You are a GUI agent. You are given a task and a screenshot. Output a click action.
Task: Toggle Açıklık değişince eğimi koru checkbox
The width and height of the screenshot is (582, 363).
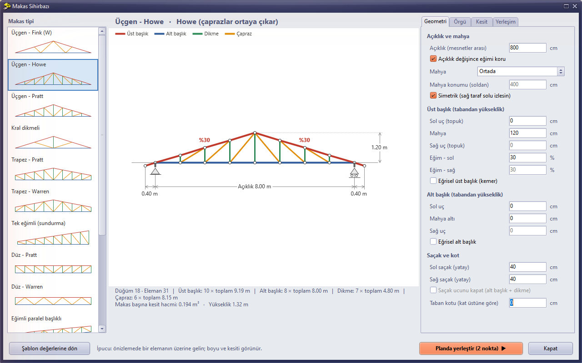point(433,59)
